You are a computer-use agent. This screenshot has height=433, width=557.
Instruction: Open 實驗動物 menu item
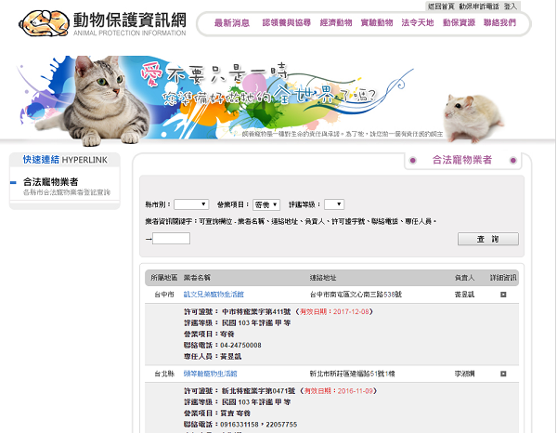pyautogui.click(x=377, y=22)
